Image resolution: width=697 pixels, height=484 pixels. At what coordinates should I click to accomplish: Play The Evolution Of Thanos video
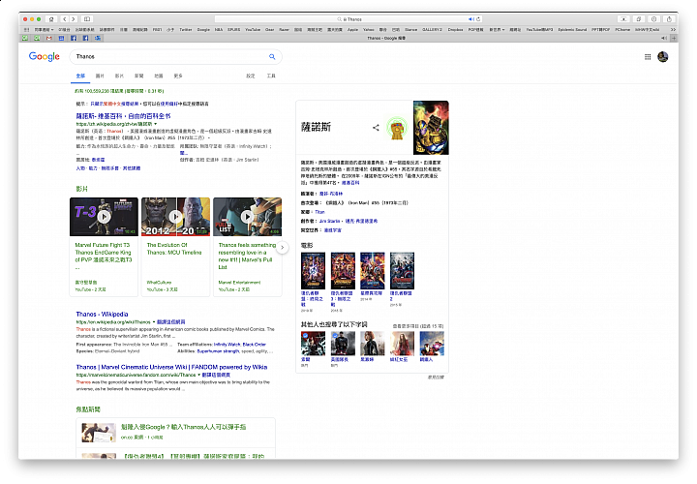tap(175, 217)
